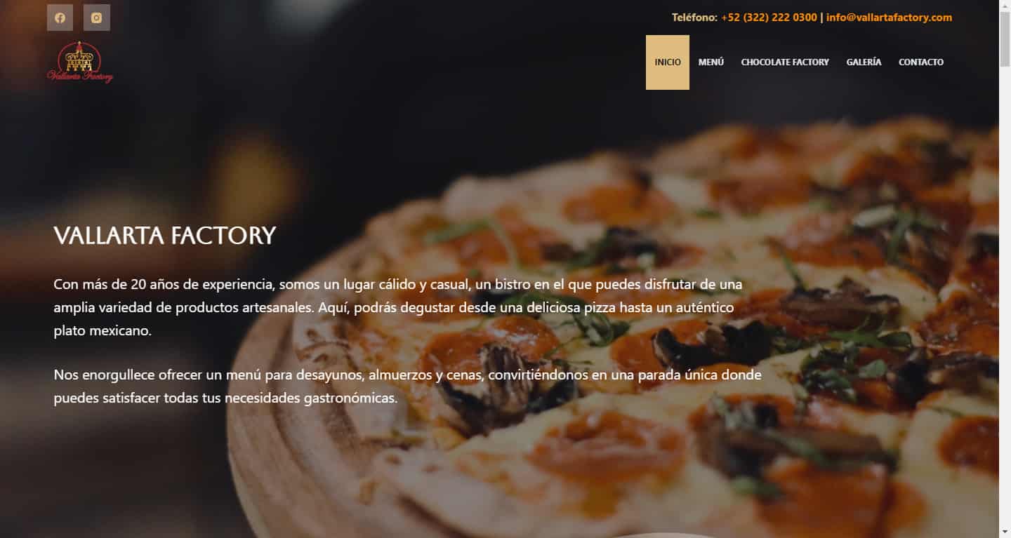Navigate to GALERÍA
Image resolution: width=1011 pixels, height=538 pixels.
click(864, 62)
